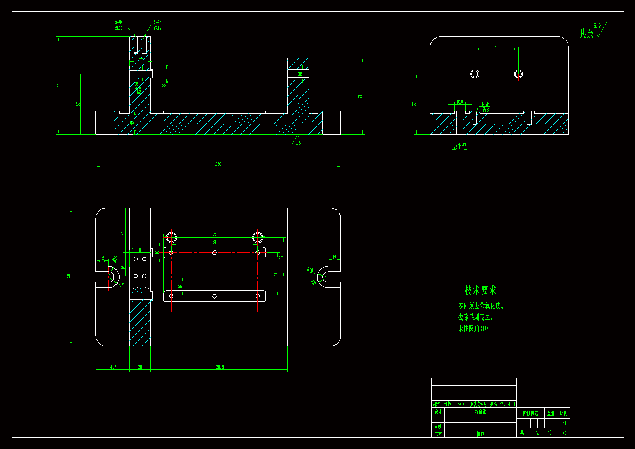Select the 6-M4 深8 hole callout
Screen dimensions: 635x449
(486, 107)
